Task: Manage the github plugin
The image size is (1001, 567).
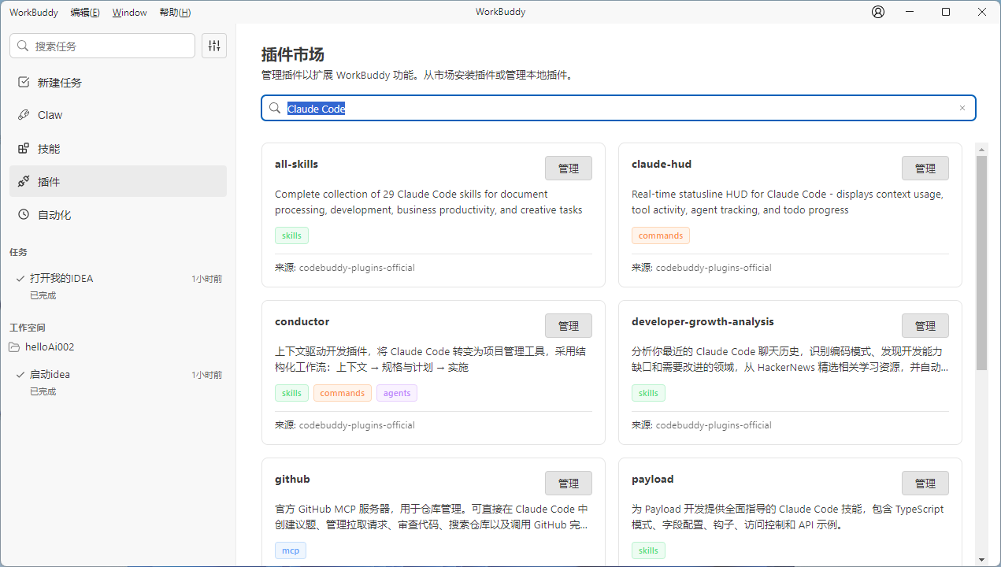Action: pos(569,483)
